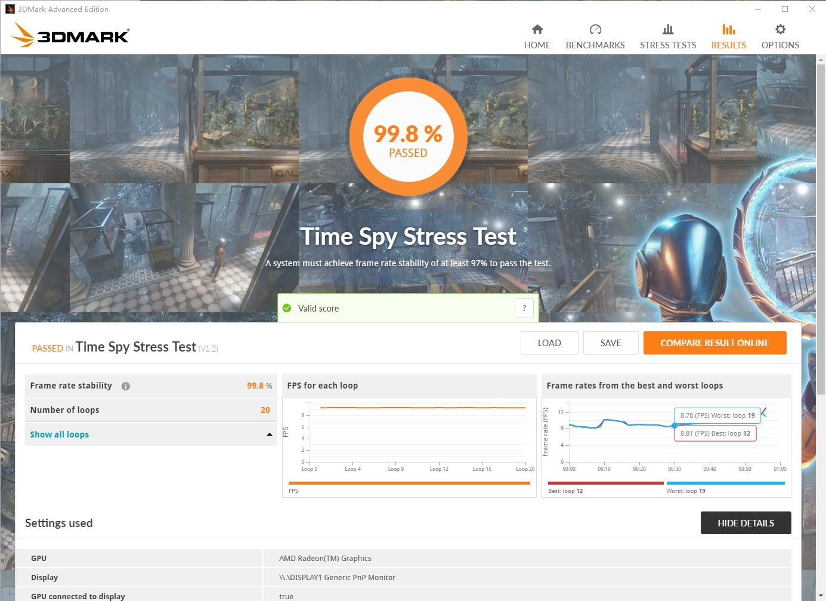
Task: Click the Home house icon
Action: click(537, 29)
